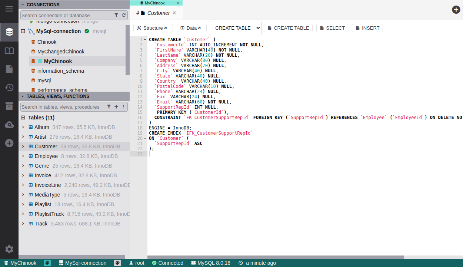This screenshot has width=463, height=267.
Task: Click the search tables, views, procedures field
Action: (x=63, y=107)
